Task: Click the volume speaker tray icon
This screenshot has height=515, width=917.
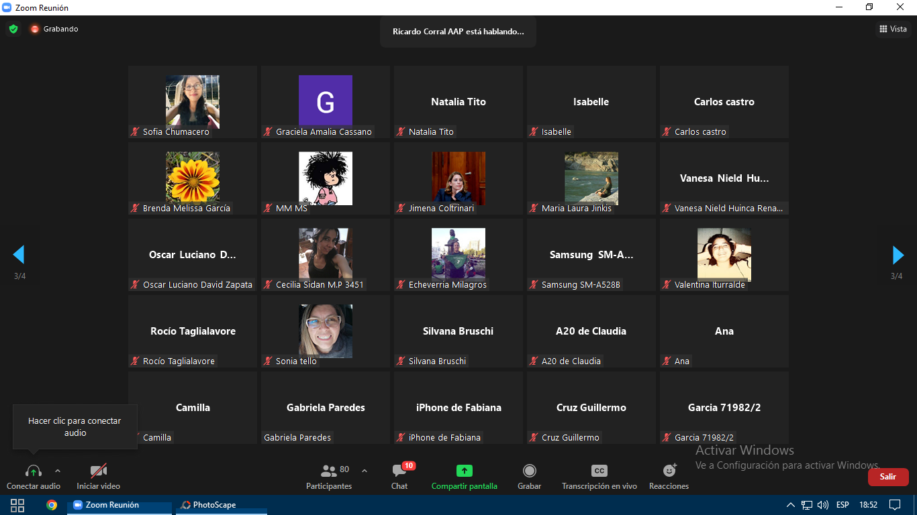Action: point(823,505)
